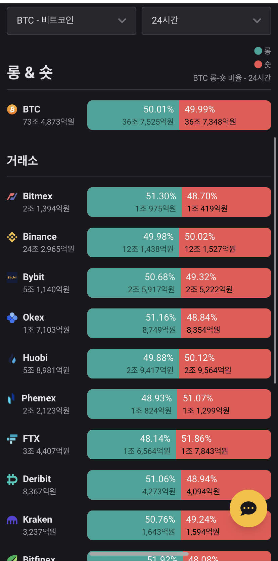Click the Bitmex exchange logo icon
Image resolution: width=278 pixels, height=561 pixels.
pos(12,196)
